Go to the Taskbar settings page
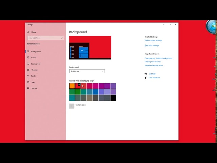The width and height of the screenshot is (217, 163). tap(34, 88)
